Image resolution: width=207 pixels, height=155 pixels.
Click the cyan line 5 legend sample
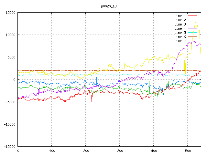pos(193,32)
